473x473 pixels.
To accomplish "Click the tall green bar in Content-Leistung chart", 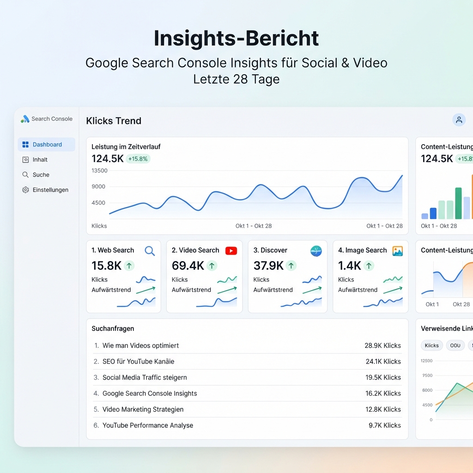I will [458, 203].
